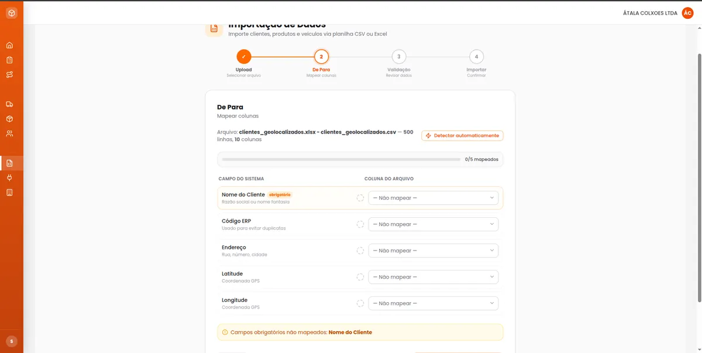702x353 pixels.
Task: Click the app logo cube icon
Action: [12, 13]
